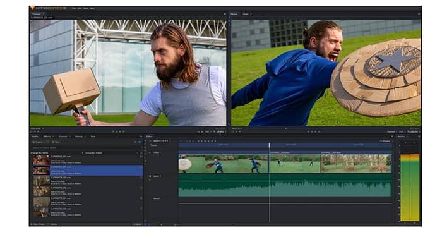Open the Viewer zoom percentage dropdown
Viewport: 442px width, 237px height.
[414, 131]
